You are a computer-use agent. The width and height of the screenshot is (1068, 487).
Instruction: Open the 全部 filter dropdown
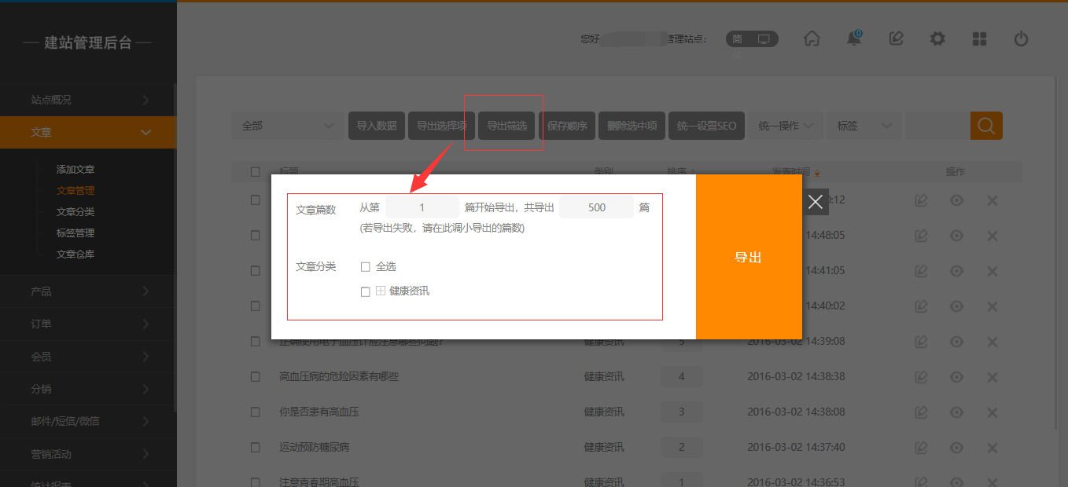287,126
